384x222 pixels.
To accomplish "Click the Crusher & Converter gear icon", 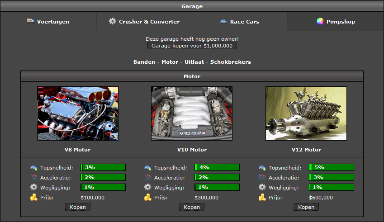I will tap(113, 21).
